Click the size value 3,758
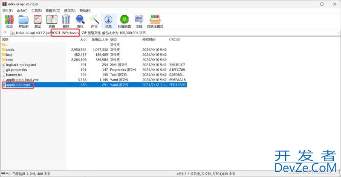 [82, 80]
